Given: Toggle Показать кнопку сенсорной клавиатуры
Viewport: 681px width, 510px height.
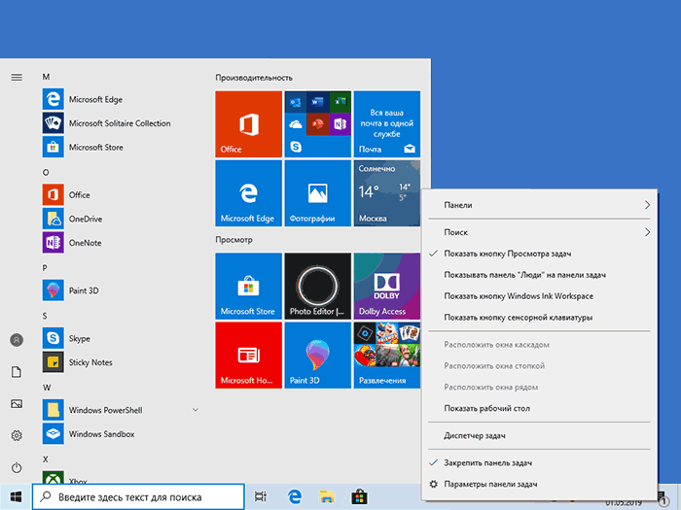Looking at the screenshot, I should 539,317.
